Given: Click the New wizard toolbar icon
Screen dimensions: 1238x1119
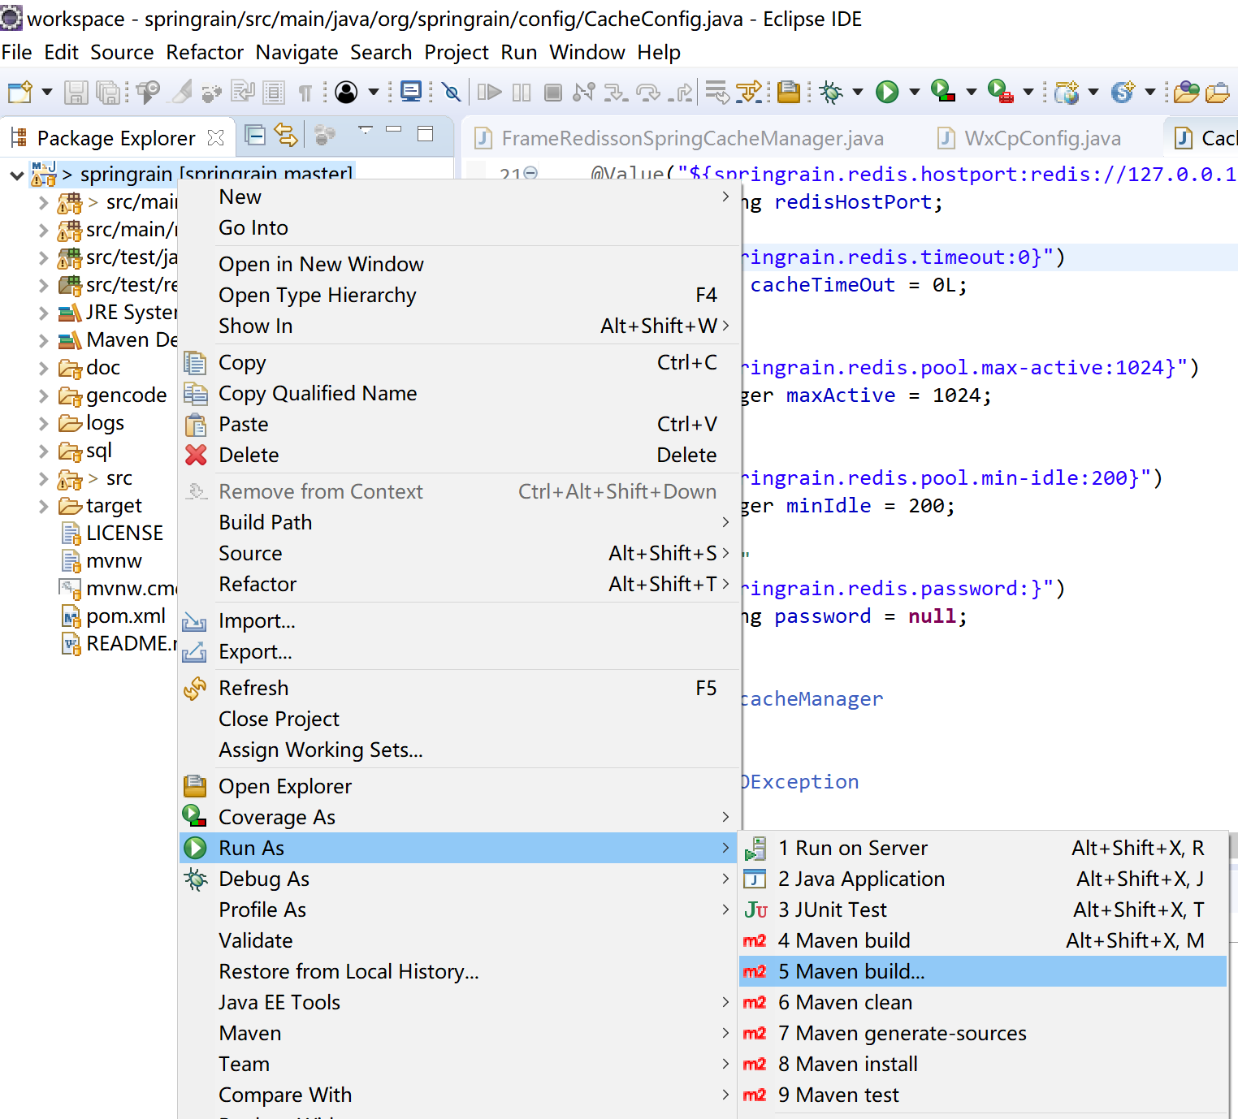Looking at the screenshot, I should click(19, 92).
